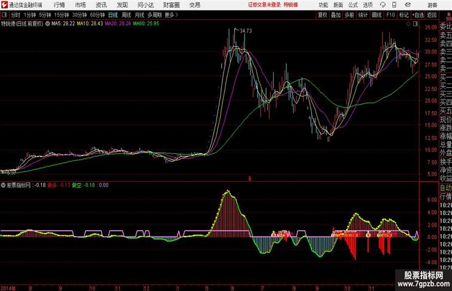
Task: Click the 标记 mark button
Action: [x=404, y=15]
